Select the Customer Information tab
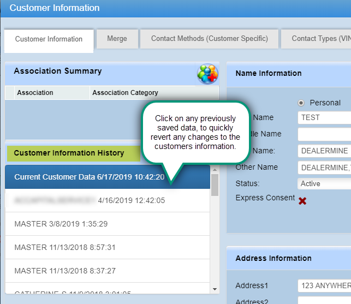 click(49, 39)
